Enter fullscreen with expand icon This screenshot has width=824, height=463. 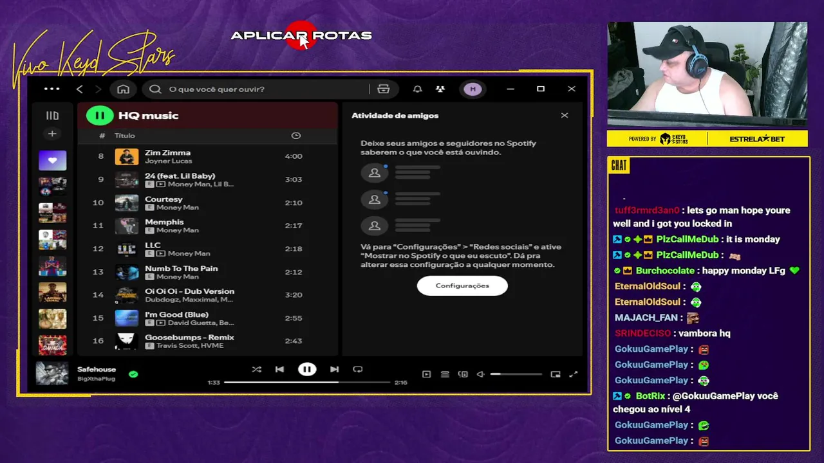(x=574, y=374)
